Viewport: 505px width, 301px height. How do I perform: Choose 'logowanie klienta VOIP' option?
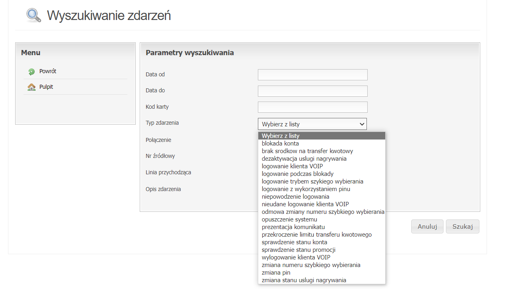click(x=322, y=166)
